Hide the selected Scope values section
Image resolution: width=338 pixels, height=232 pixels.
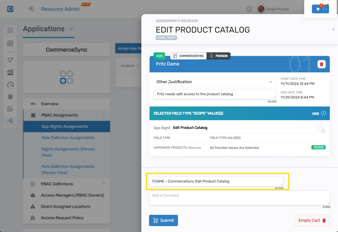[x=319, y=113]
